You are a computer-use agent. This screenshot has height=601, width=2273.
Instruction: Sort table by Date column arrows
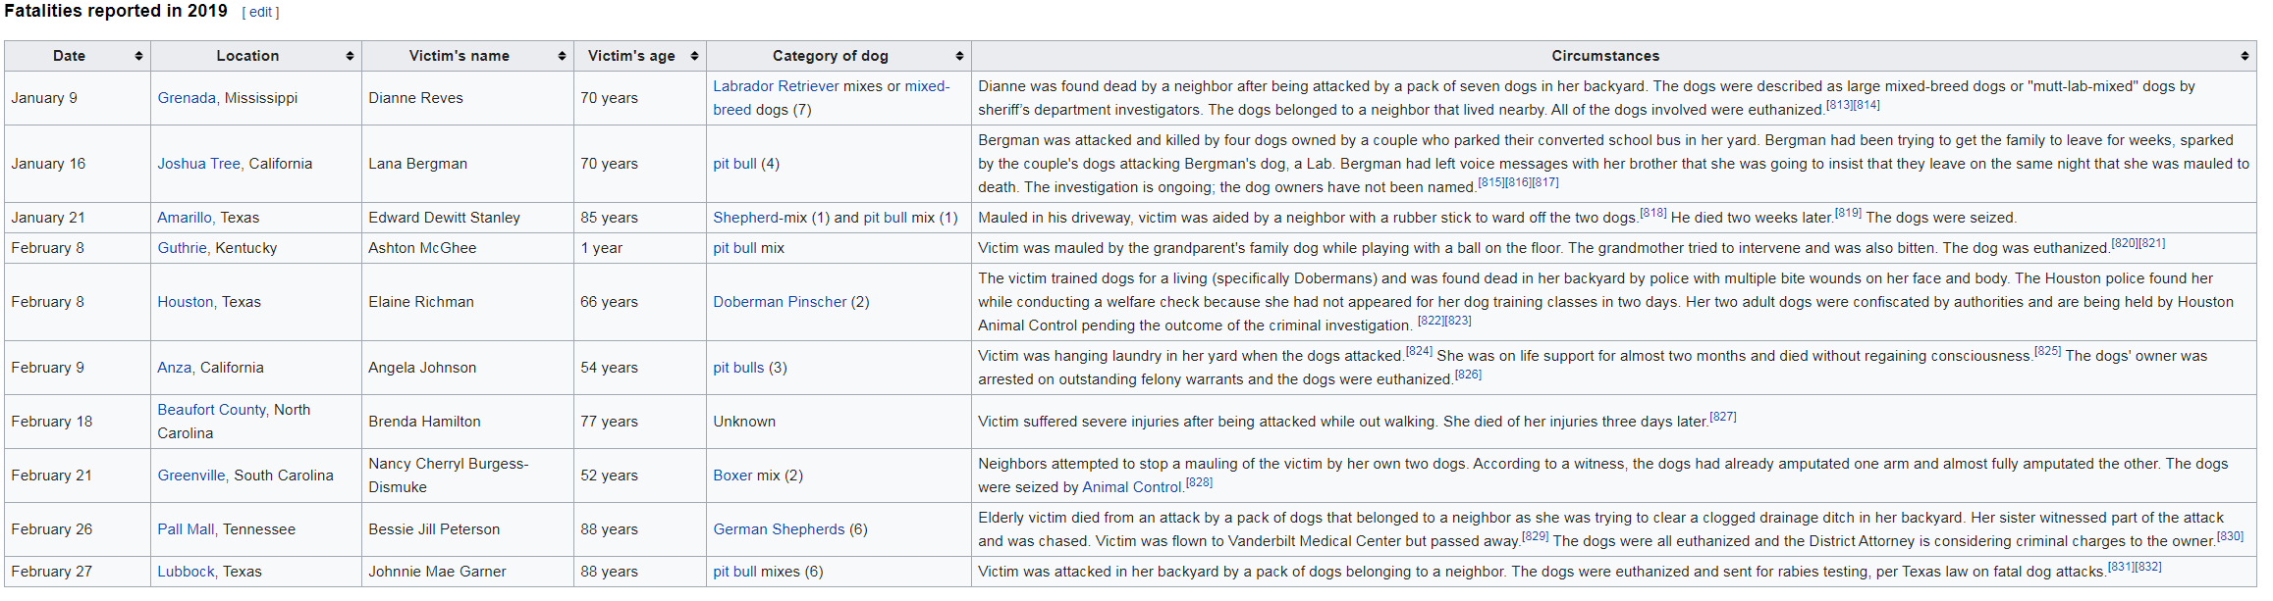tap(138, 56)
